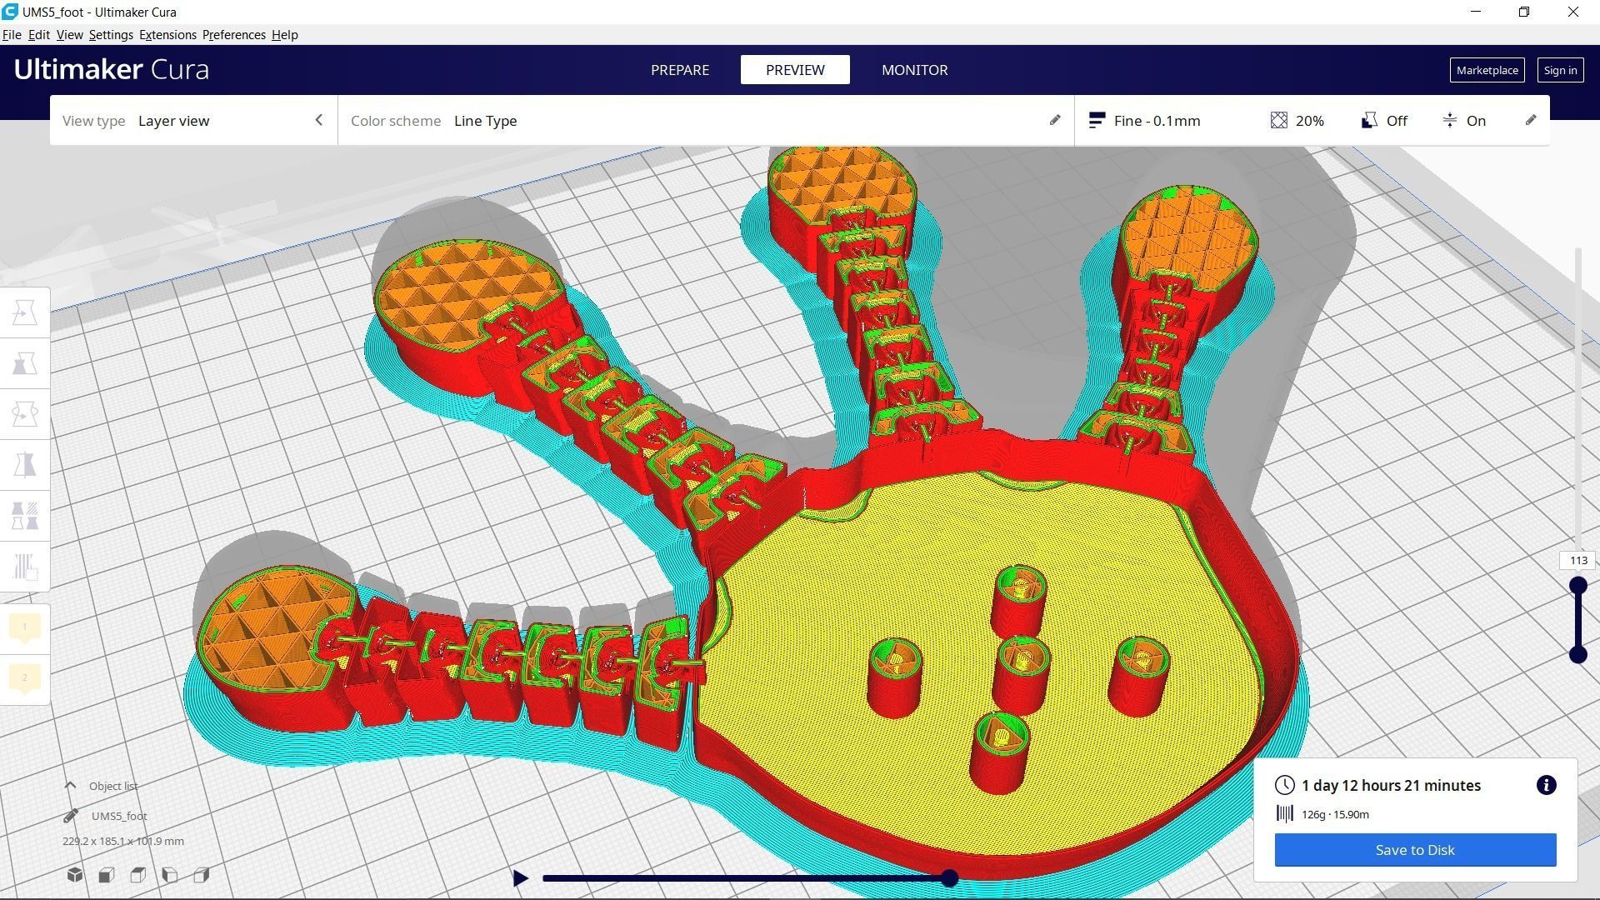Click the adhesion On setting indicator
This screenshot has height=900, width=1600.
(x=1464, y=121)
